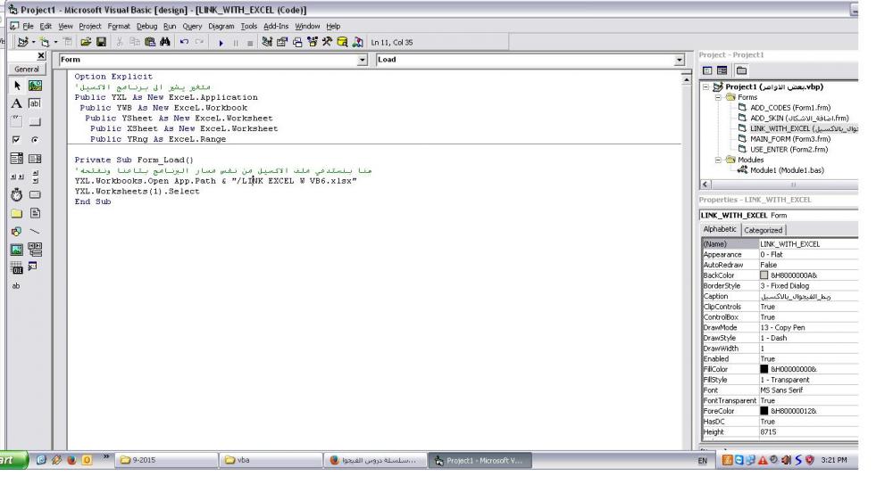The height and width of the screenshot is (501, 893).
Task: Click the ForeColor black swatch
Action: 764,411
